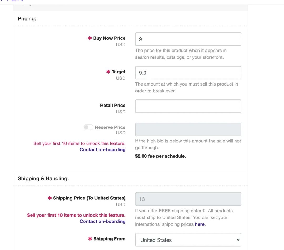Open Contact on-boarding link below Shipping Price

coord(103,221)
